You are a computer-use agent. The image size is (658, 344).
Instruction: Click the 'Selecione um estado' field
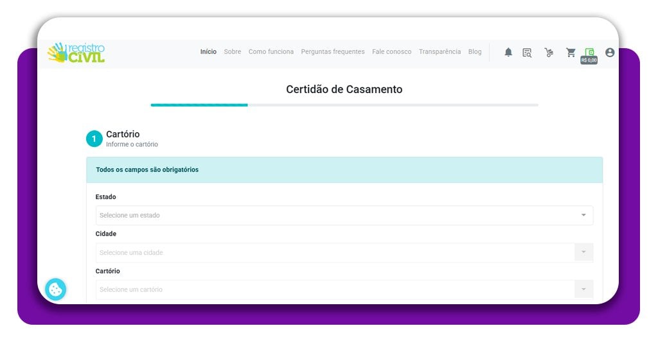334,215
